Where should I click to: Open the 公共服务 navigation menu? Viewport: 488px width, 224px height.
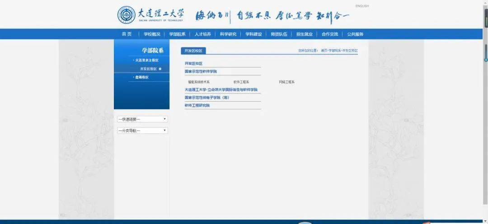(x=355, y=34)
